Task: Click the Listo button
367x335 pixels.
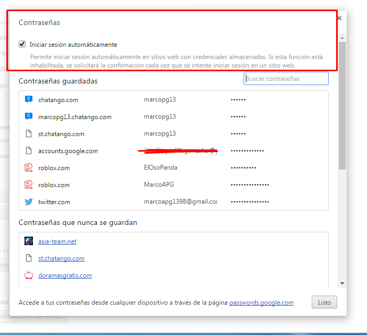Action: coord(324,302)
